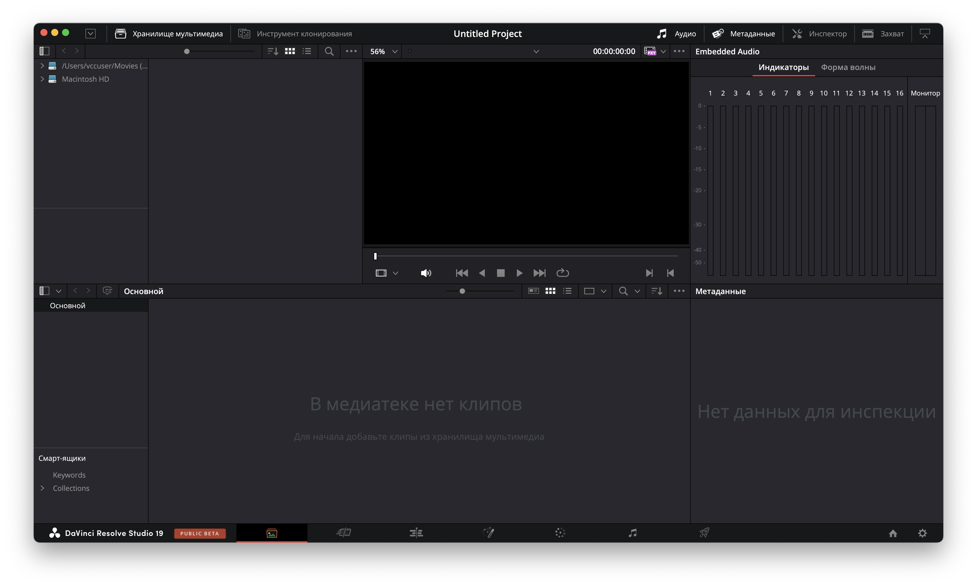Switch to Форма волны tab

848,67
